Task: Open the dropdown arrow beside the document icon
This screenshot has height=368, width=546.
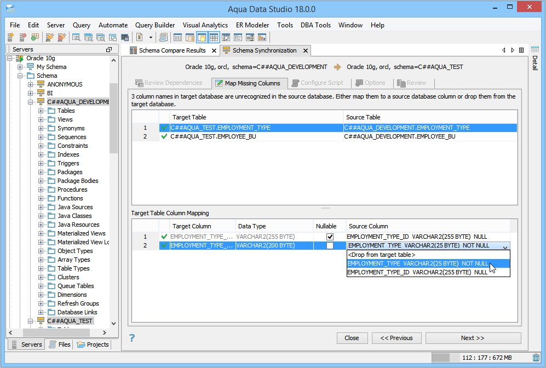Action: click(x=151, y=37)
